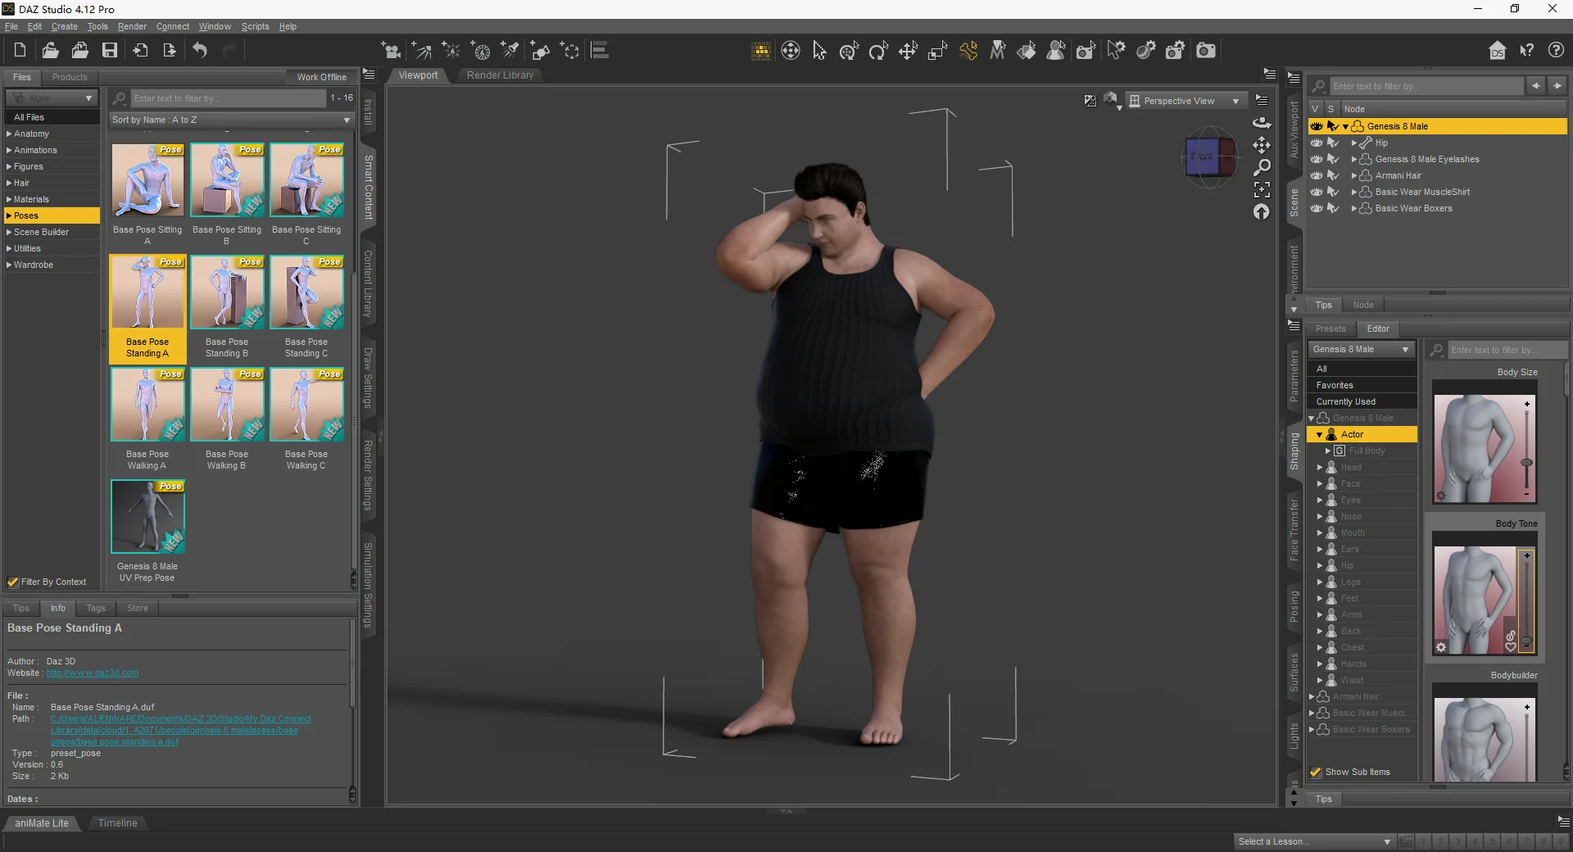The height and width of the screenshot is (852, 1573).
Task: Click the New Scene icon
Action: coord(20,50)
